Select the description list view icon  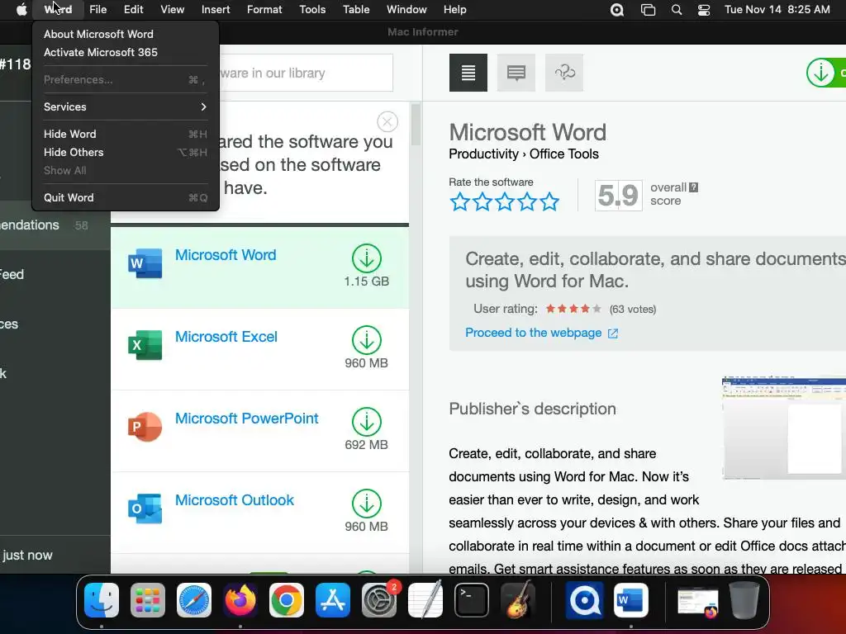pyautogui.click(x=468, y=73)
